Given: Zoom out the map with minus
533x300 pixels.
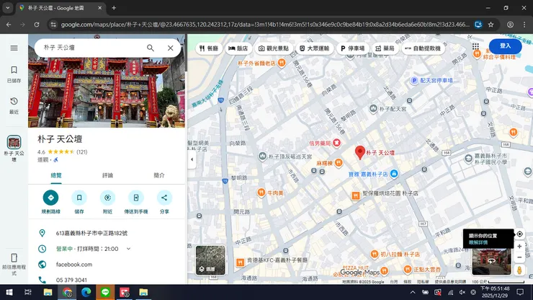Looking at the screenshot, I should 519,257.
